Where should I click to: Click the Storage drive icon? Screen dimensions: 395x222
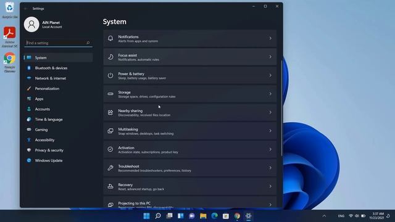(110, 94)
